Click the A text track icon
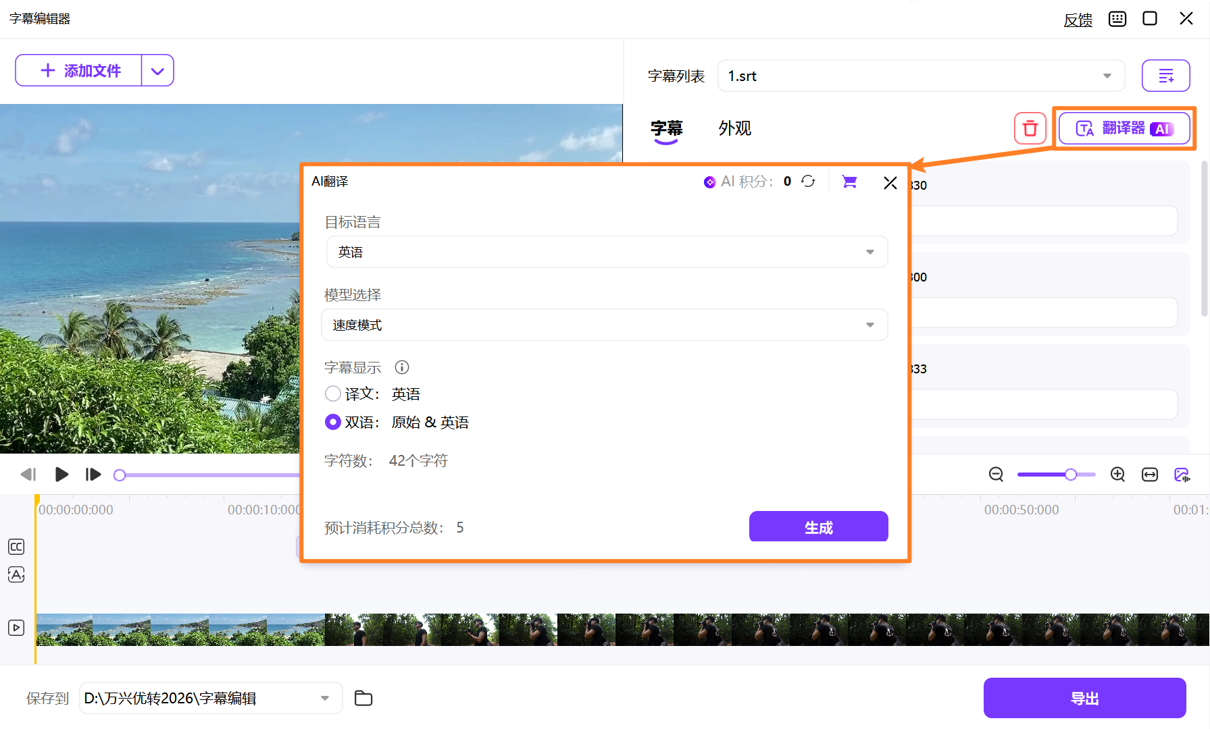 pyautogui.click(x=16, y=574)
